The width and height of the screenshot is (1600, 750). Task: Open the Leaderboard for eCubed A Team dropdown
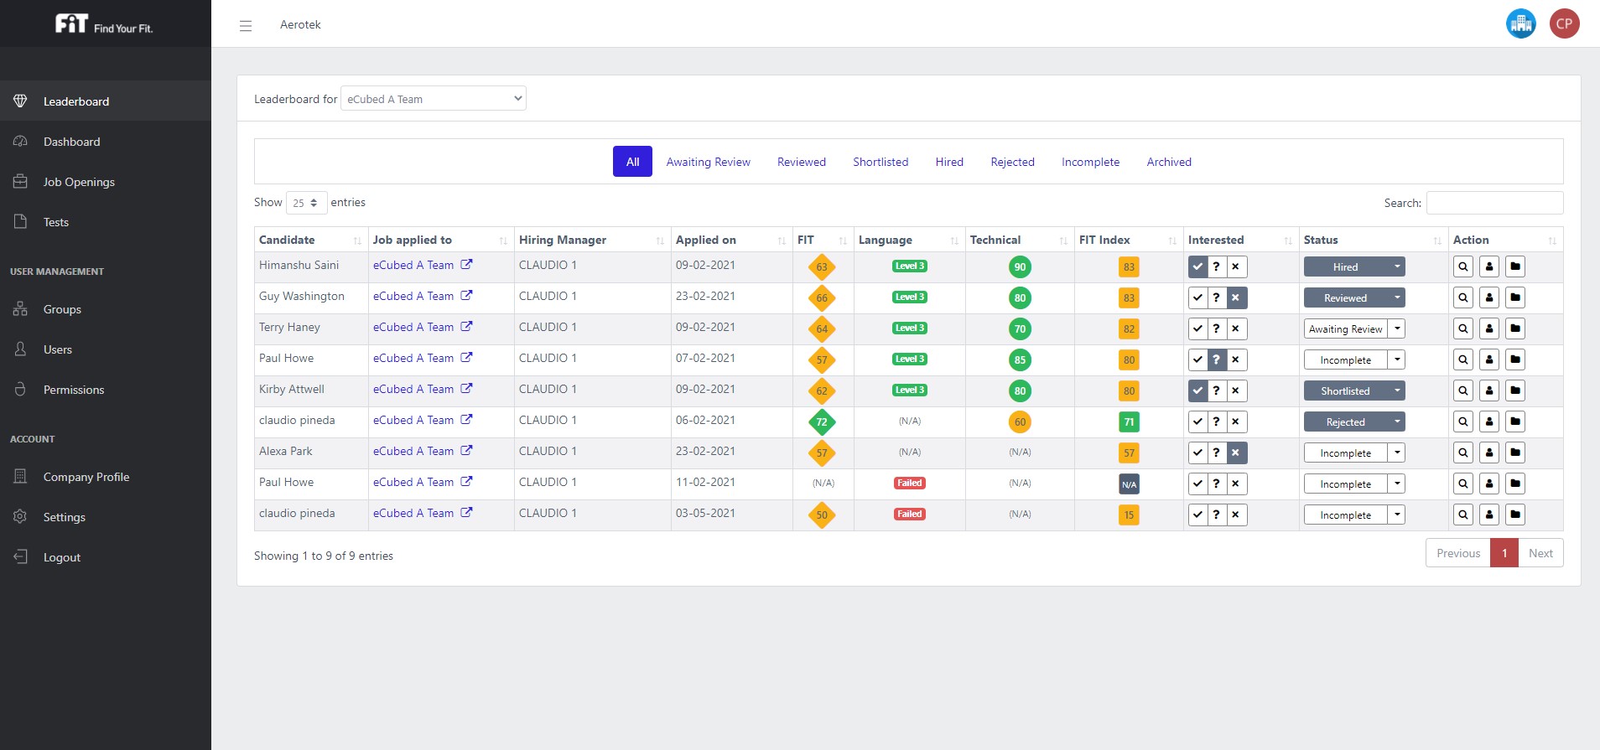(x=433, y=99)
